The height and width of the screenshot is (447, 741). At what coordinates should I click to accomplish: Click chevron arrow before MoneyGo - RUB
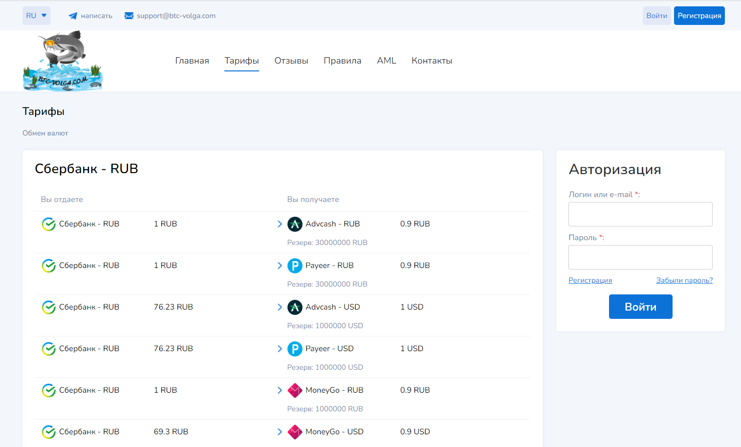click(x=280, y=390)
